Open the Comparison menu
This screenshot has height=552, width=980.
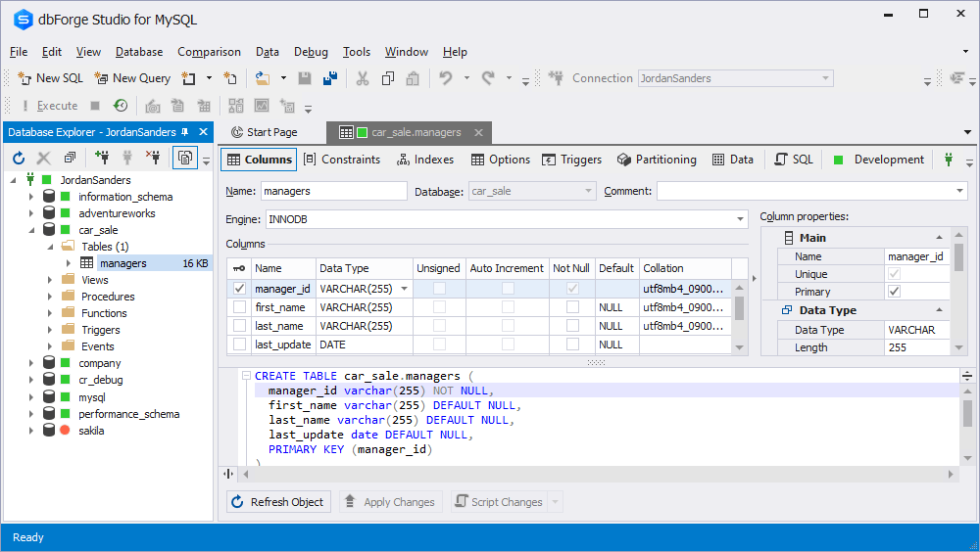click(209, 52)
